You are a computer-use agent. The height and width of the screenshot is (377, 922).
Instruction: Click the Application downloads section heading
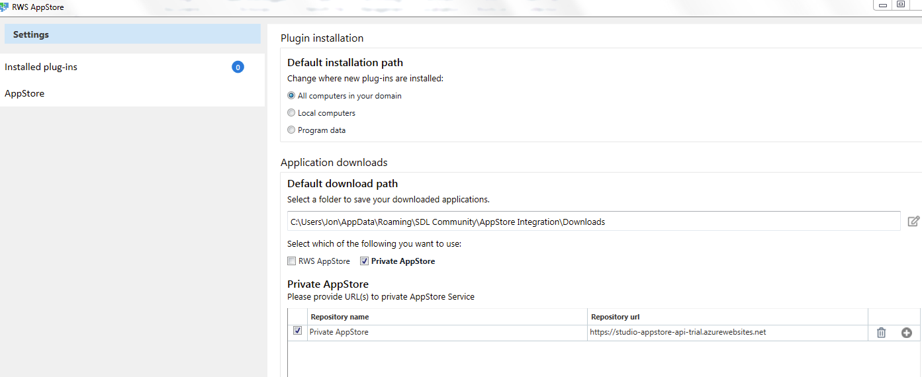tap(334, 162)
